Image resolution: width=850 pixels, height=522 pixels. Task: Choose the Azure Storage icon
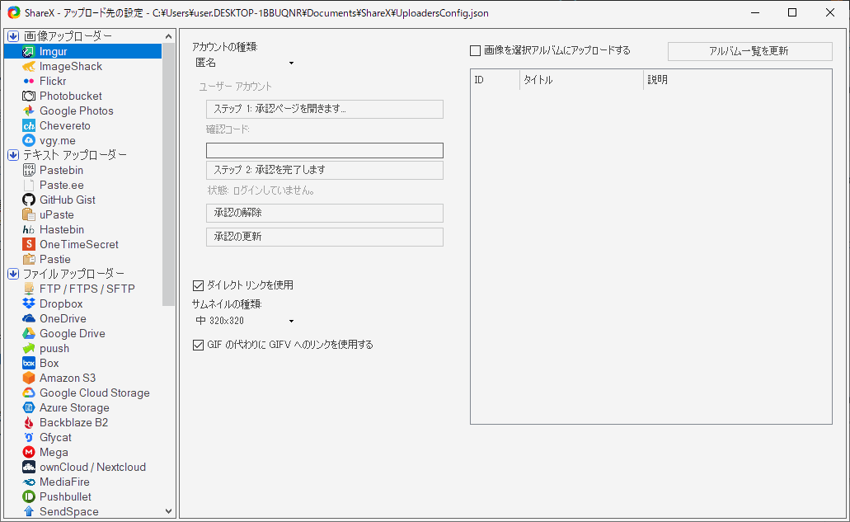click(x=29, y=407)
